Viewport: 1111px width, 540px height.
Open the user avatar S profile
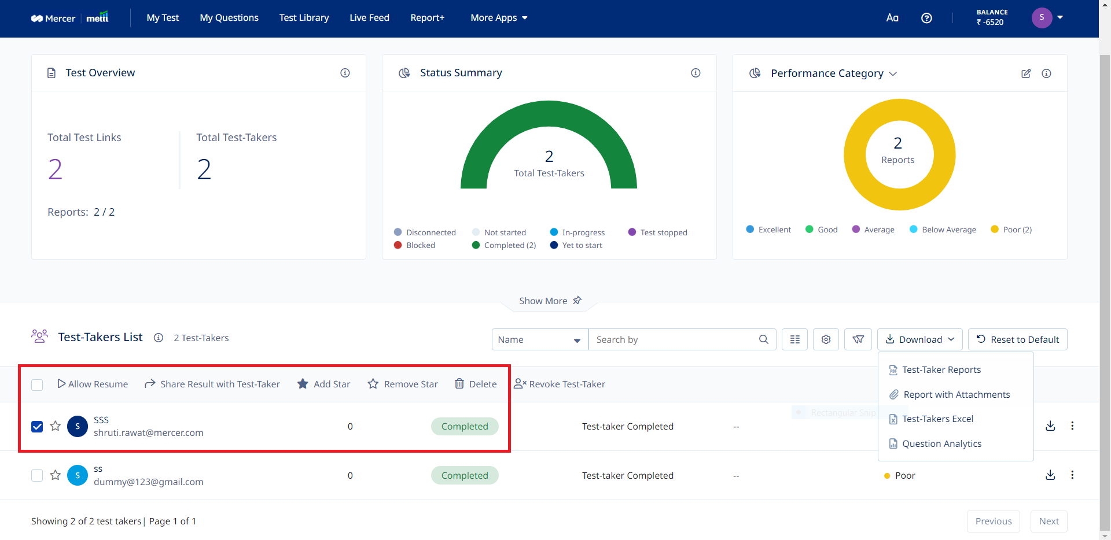(x=1042, y=17)
